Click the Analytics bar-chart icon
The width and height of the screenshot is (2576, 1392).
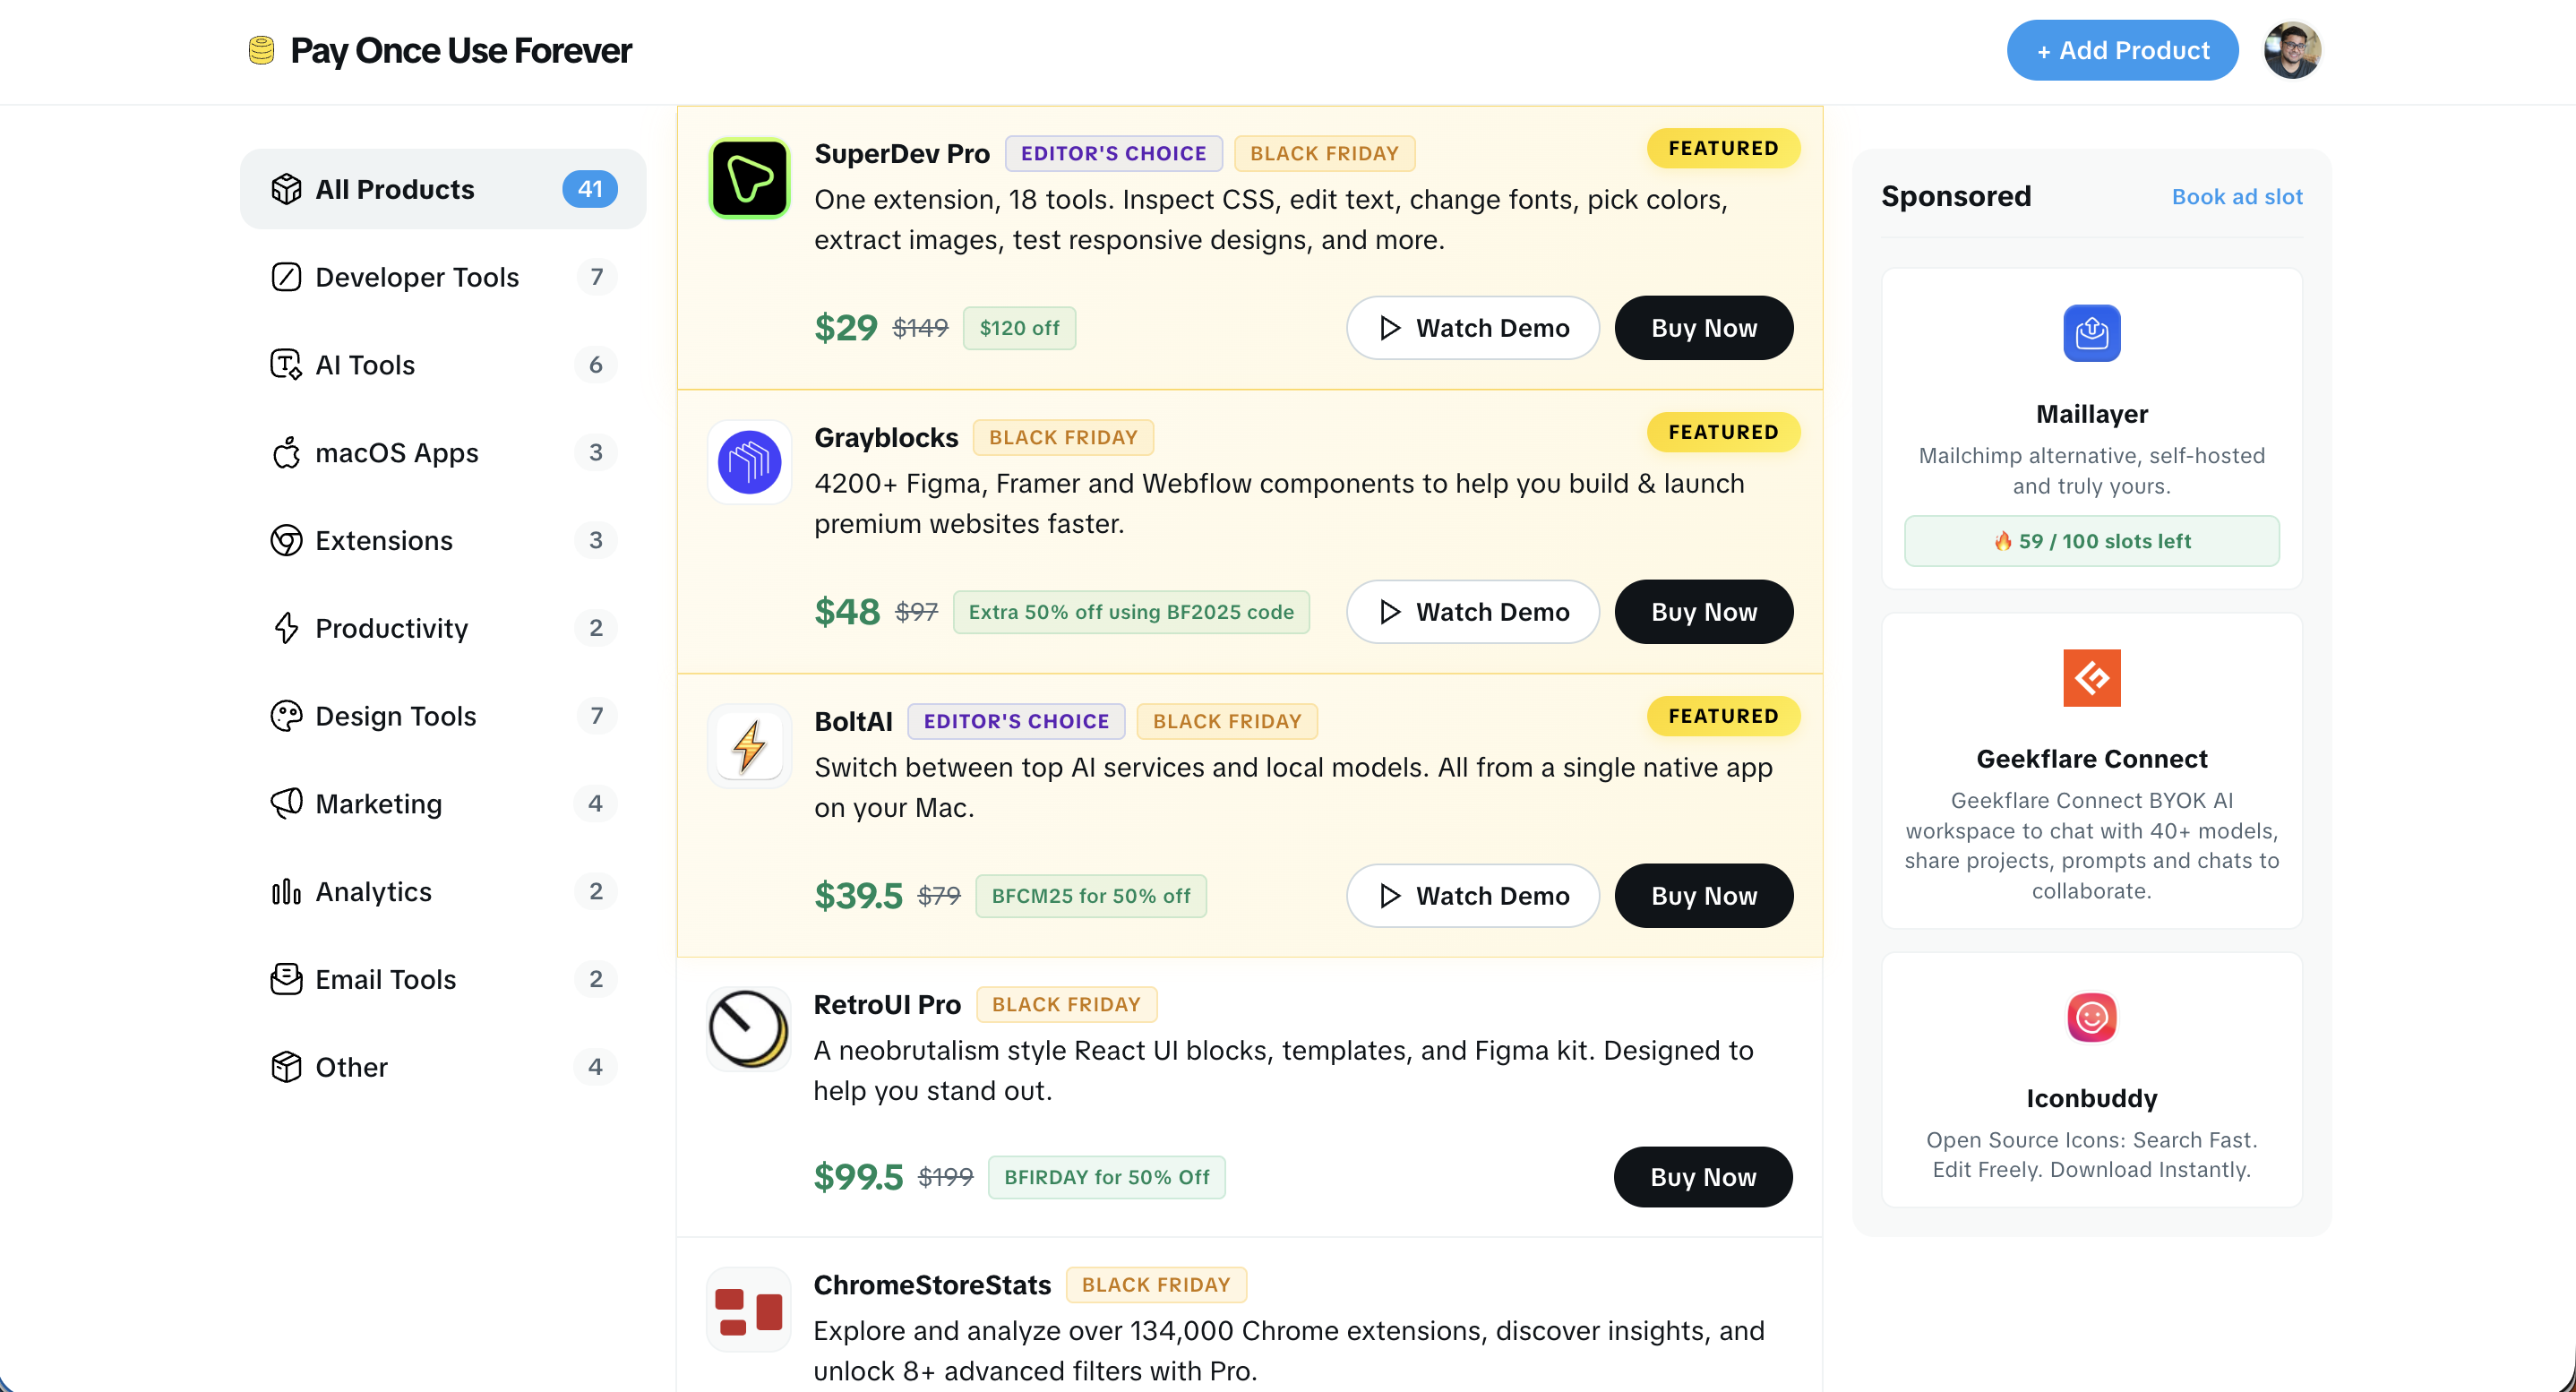tap(286, 891)
